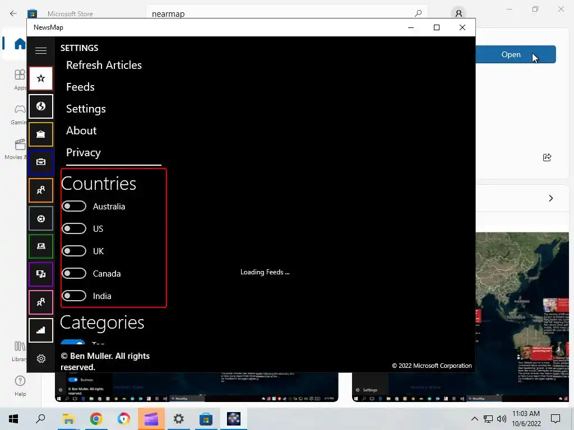Open taskbar search
Screen dimensions: 574x430
point(40,419)
